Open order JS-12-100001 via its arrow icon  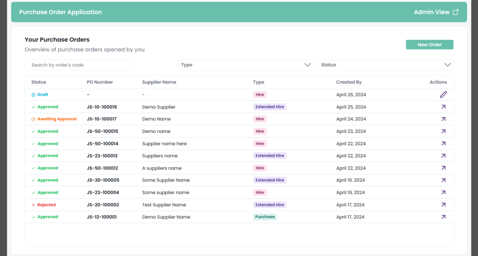pos(443,217)
